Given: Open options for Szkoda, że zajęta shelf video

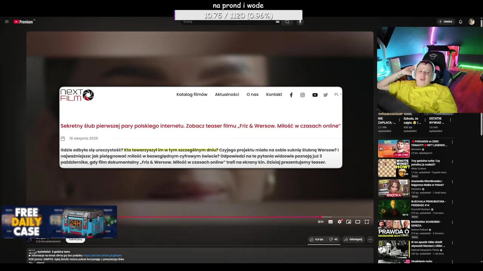Looking at the screenshot, I should point(425,120).
